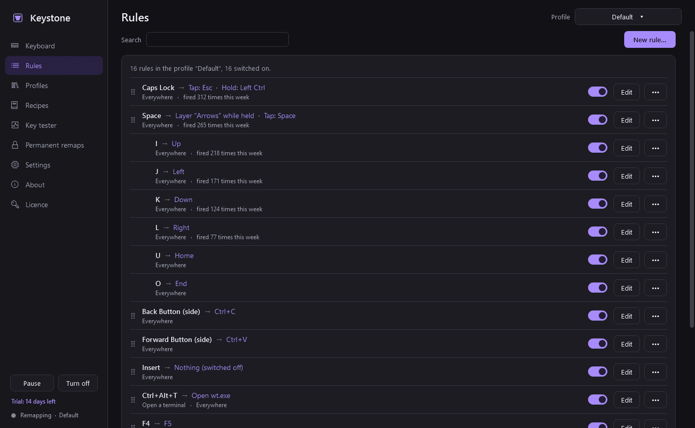Navigate to Permanent remaps
The width and height of the screenshot is (695, 428).
(54, 145)
